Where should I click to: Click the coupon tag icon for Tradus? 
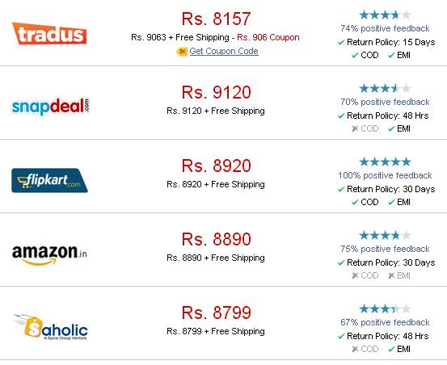pos(182,52)
